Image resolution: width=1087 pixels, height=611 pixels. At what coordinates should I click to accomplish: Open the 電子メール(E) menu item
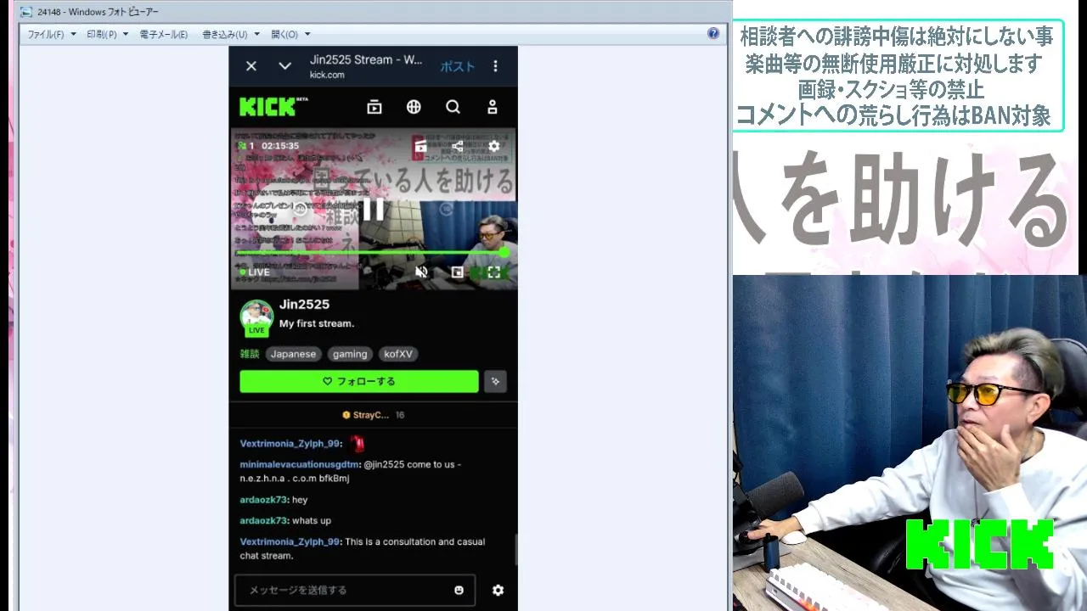click(x=163, y=35)
